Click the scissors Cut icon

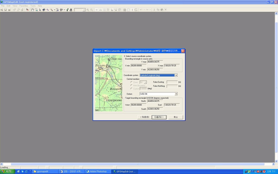[154, 10]
